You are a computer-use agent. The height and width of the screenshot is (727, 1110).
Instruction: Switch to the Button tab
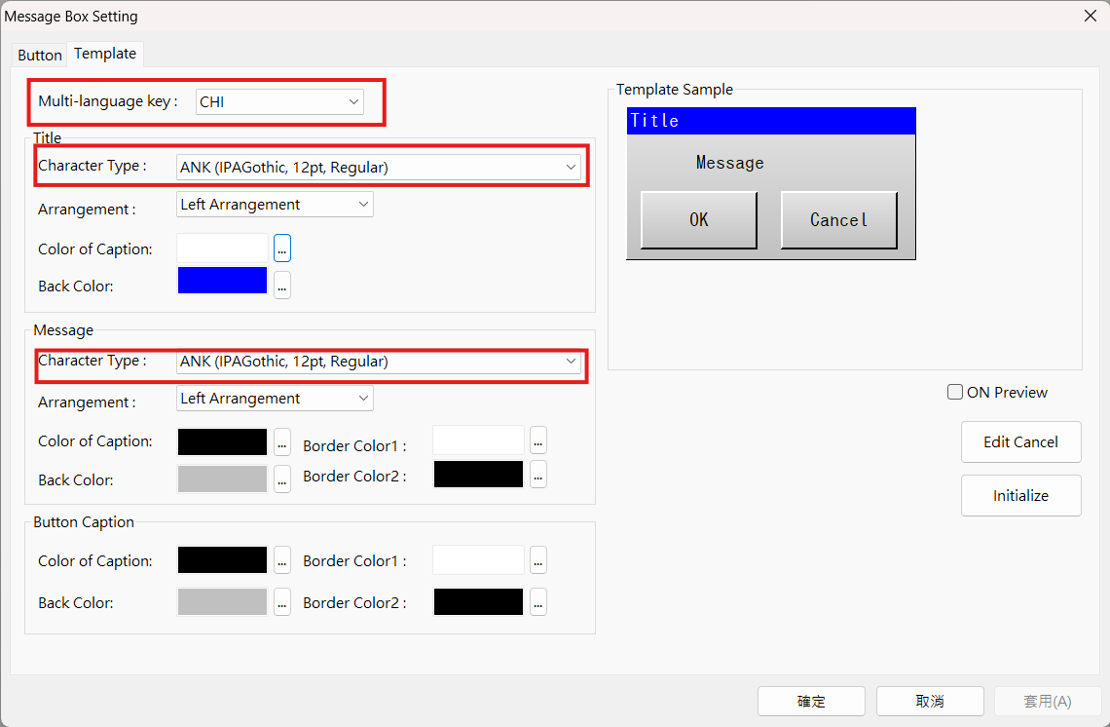40,55
